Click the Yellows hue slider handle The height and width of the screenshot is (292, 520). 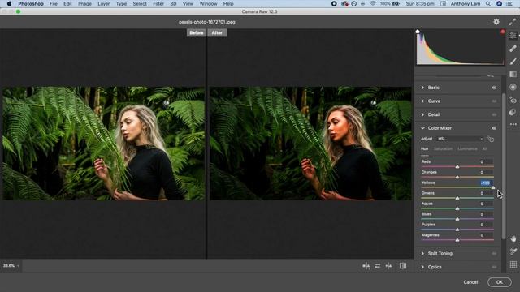click(x=493, y=187)
